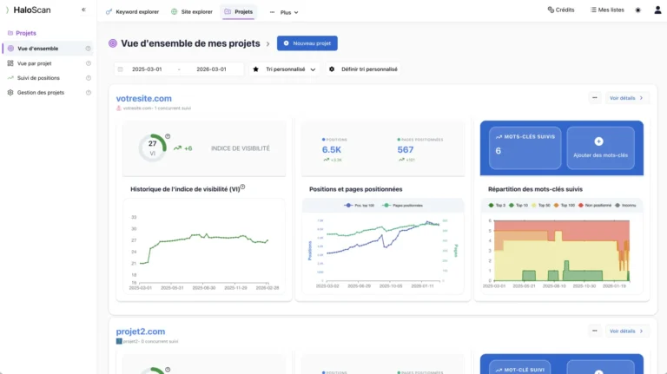Click the calendar icon in date range
The width and height of the screenshot is (667, 374).
click(121, 69)
